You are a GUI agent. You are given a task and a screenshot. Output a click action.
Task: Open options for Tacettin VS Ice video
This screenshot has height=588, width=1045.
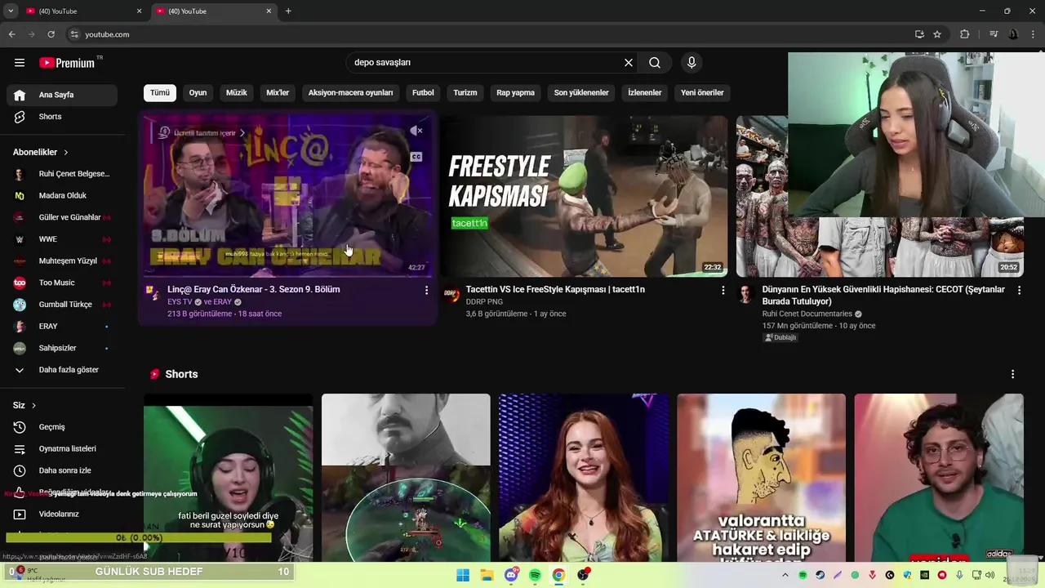723,290
